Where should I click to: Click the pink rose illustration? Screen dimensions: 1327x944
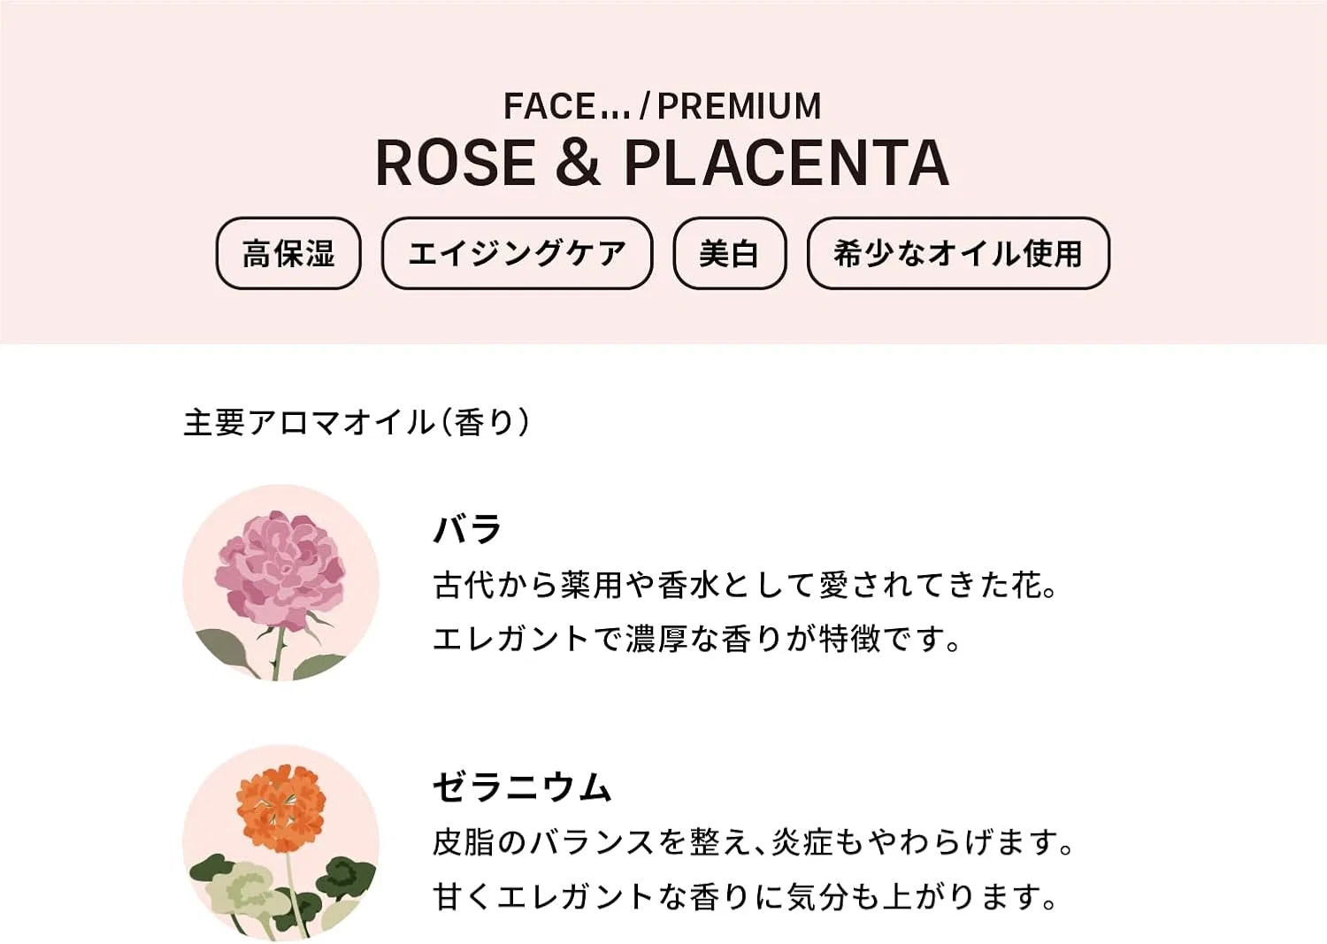280,583
